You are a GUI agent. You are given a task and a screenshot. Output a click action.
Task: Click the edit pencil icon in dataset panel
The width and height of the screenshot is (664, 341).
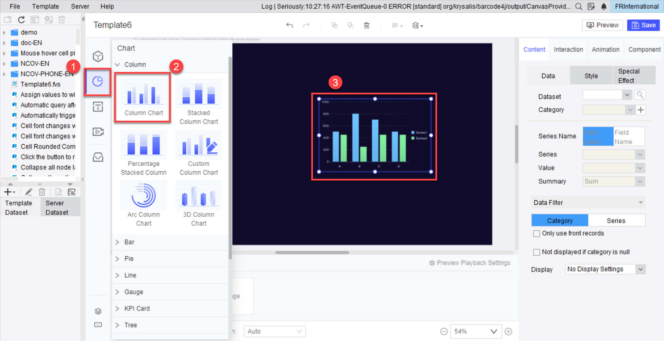click(x=29, y=192)
